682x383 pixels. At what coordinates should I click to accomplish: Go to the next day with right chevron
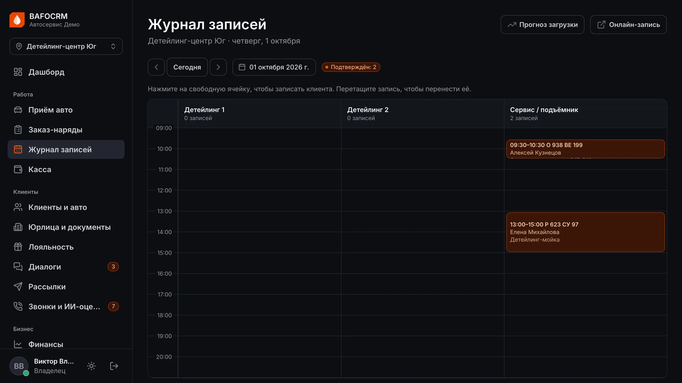click(x=218, y=67)
